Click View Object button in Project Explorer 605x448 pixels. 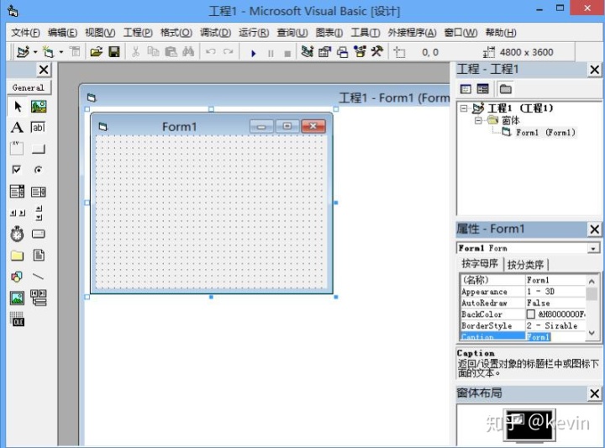pyautogui.click(x=482, y=89)
